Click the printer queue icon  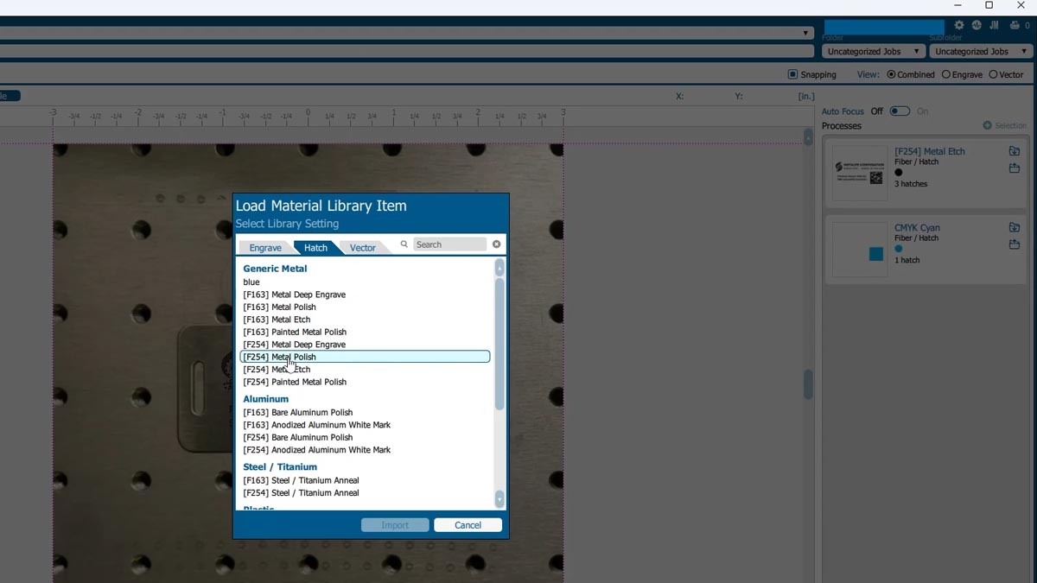tap(1015, 26)
